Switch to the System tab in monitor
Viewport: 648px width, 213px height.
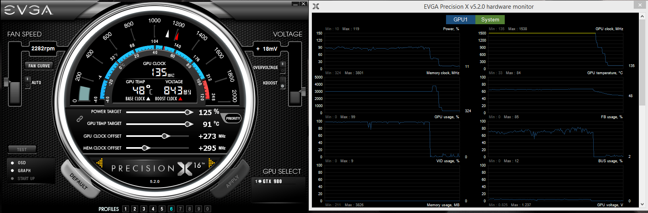pyautogui.click(x=490, y=19)
